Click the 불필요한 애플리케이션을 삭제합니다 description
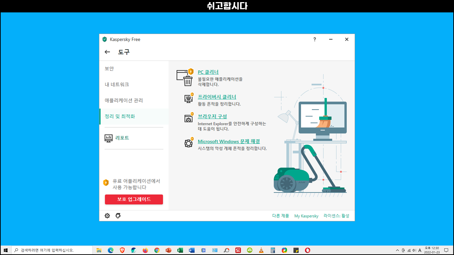Viewport: 454px width, 255px height. click(220, 82)
